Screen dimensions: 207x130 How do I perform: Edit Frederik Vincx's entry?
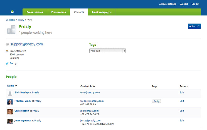[x=182, y=101]
